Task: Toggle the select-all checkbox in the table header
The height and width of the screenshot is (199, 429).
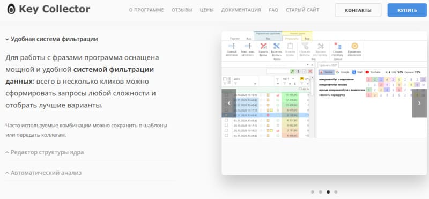Action: (225, 79)
